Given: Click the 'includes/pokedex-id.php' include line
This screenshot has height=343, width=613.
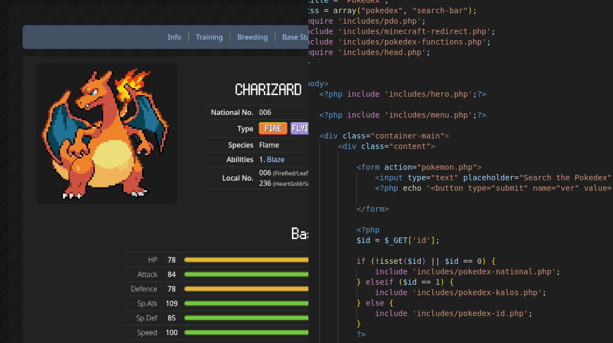Looking at the screenshot, I should coord(453,313).
